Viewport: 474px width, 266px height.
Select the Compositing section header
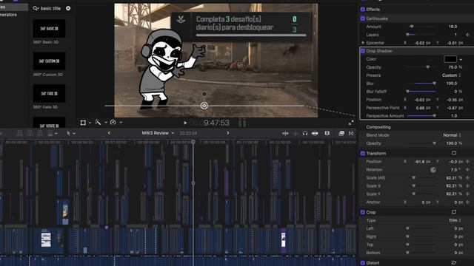[x=378, y=127]
